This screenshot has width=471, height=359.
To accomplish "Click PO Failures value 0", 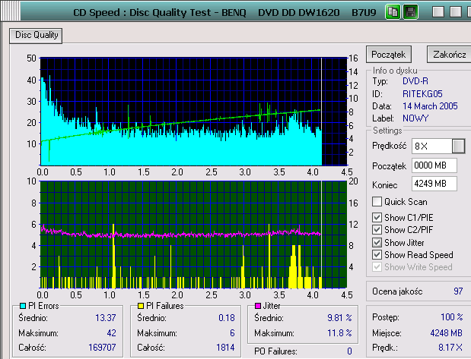I will [x=349, y=351].
